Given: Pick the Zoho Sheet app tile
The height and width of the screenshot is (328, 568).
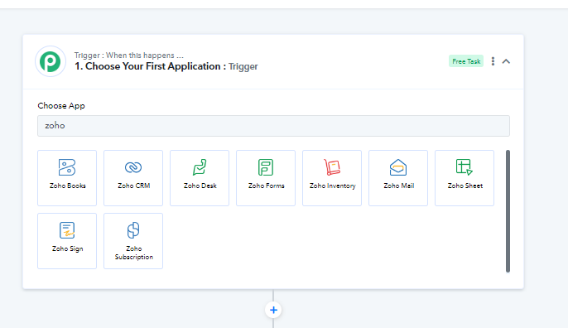Looking at the screenshot, I should pyautogui.click(x=465, y=178).
